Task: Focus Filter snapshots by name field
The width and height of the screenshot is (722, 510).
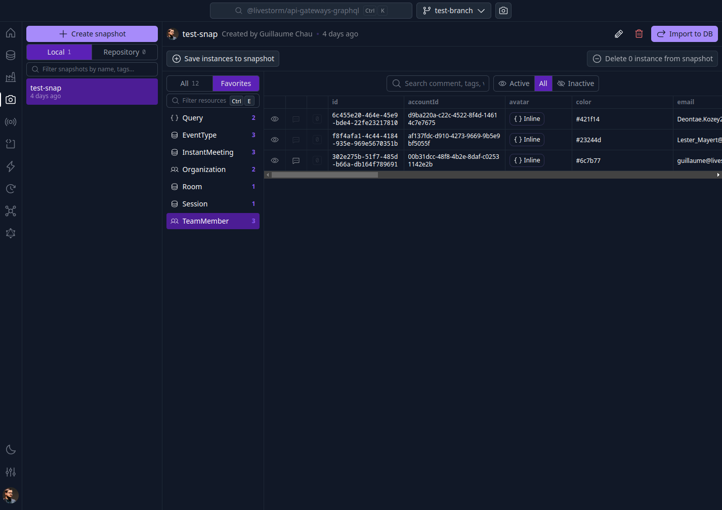Action: [92, 69]
